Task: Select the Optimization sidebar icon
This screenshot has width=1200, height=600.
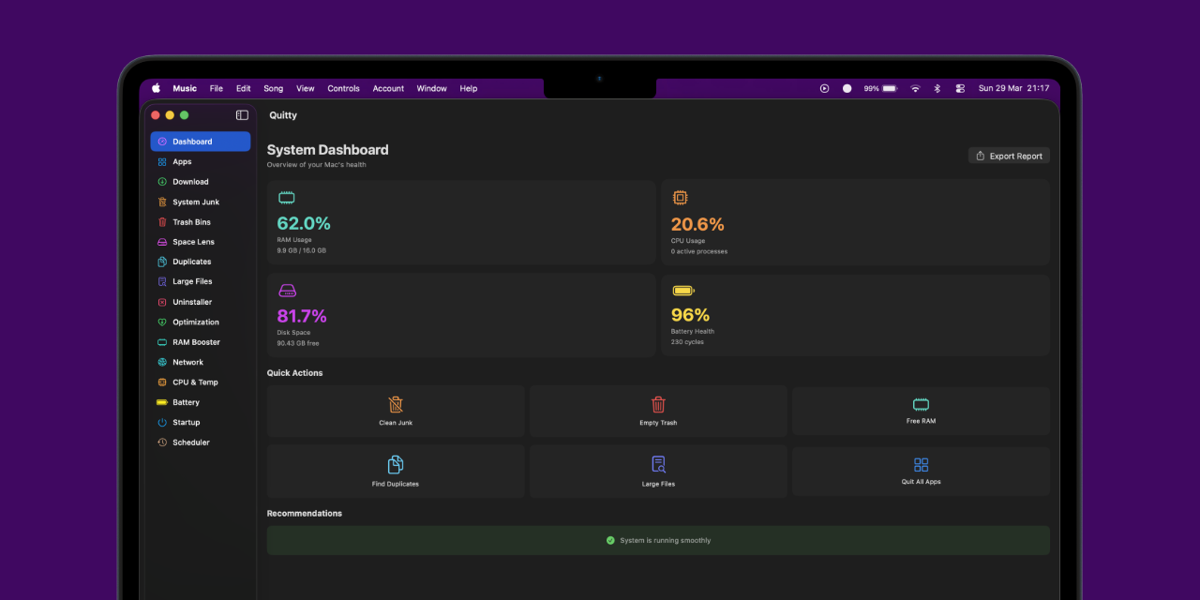Action: (x=162, y=322)
